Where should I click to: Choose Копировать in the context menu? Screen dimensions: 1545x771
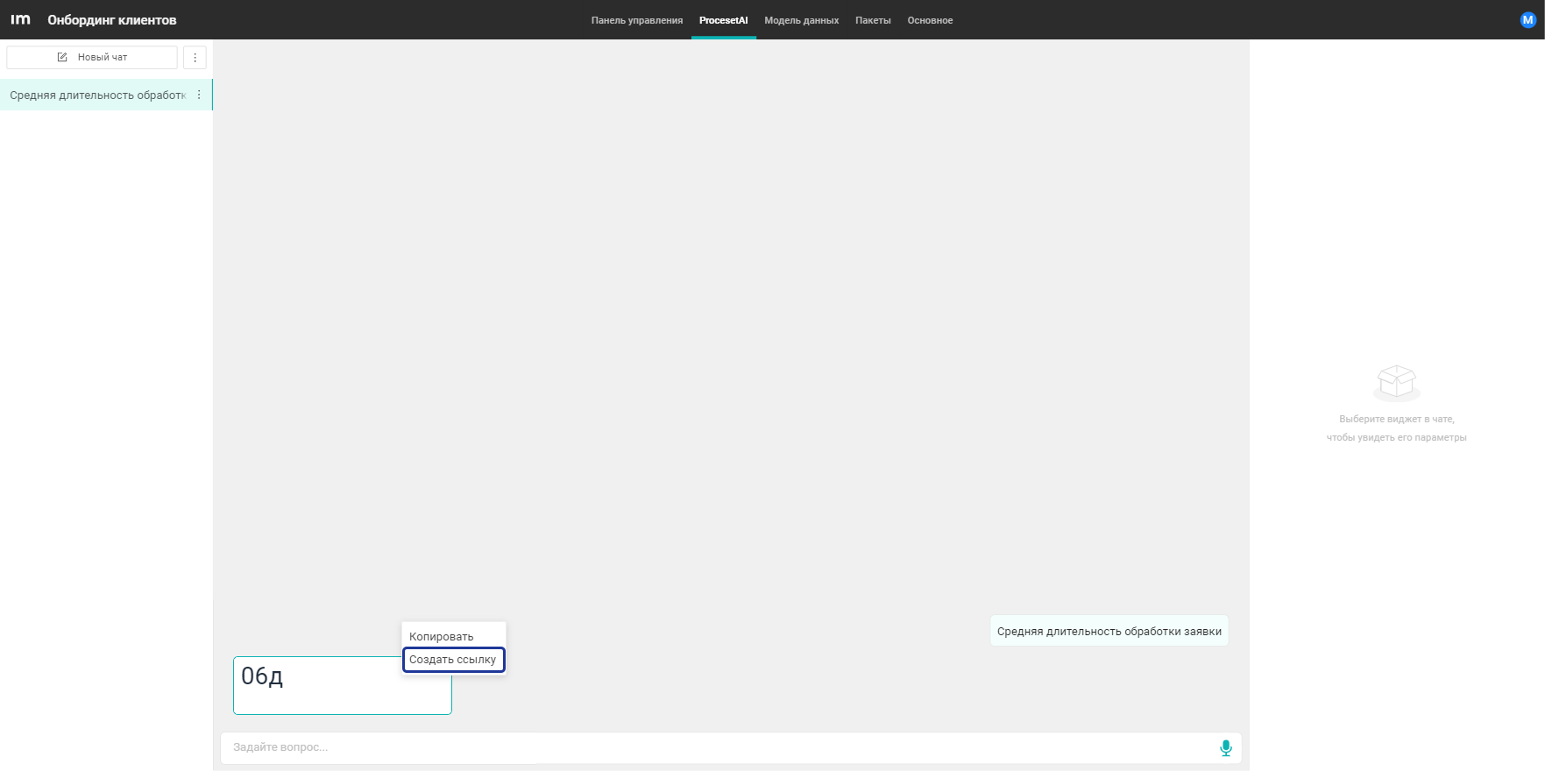[454, 636]
